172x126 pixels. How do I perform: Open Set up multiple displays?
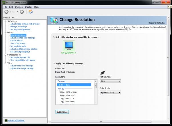[20, 52]
